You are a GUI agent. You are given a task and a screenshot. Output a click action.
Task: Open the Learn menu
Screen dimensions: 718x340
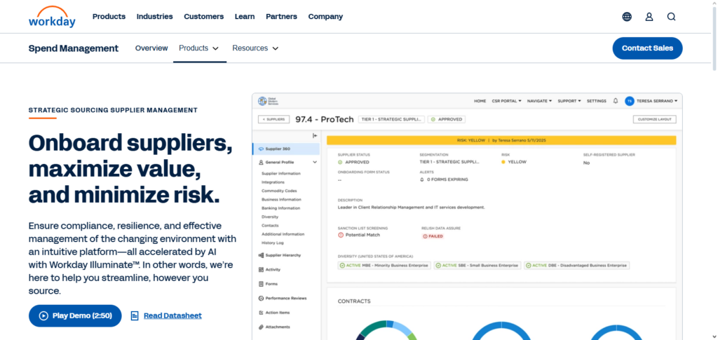245,16
